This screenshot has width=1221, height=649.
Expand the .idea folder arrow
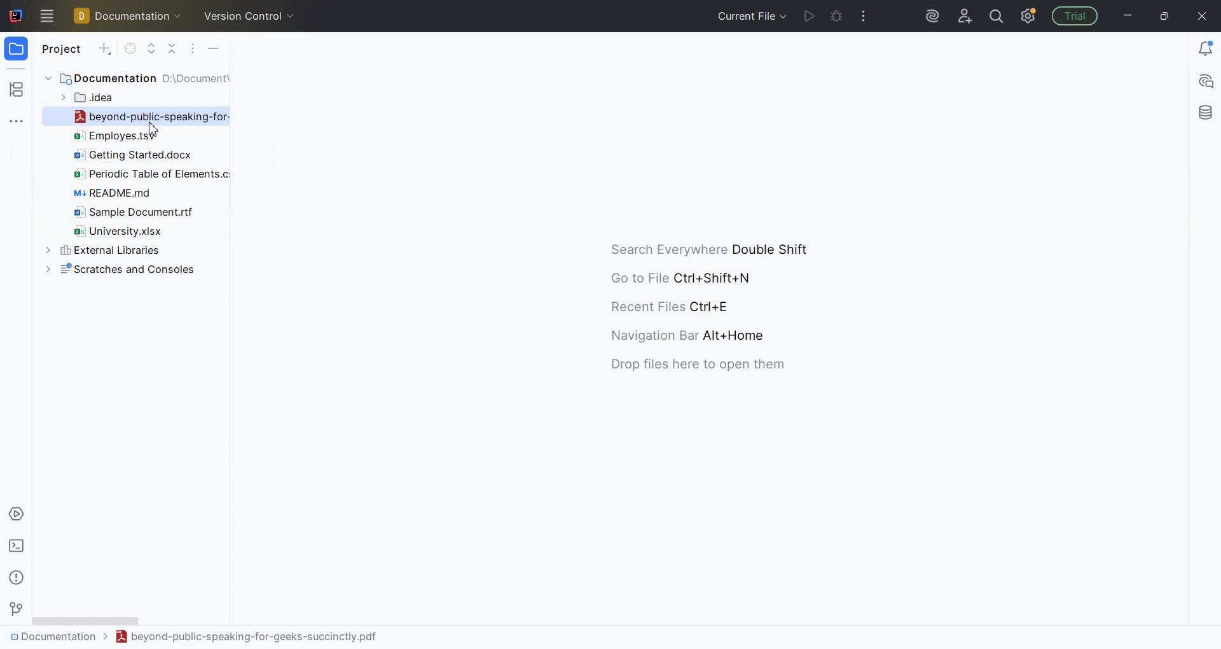tap(64, 98)
